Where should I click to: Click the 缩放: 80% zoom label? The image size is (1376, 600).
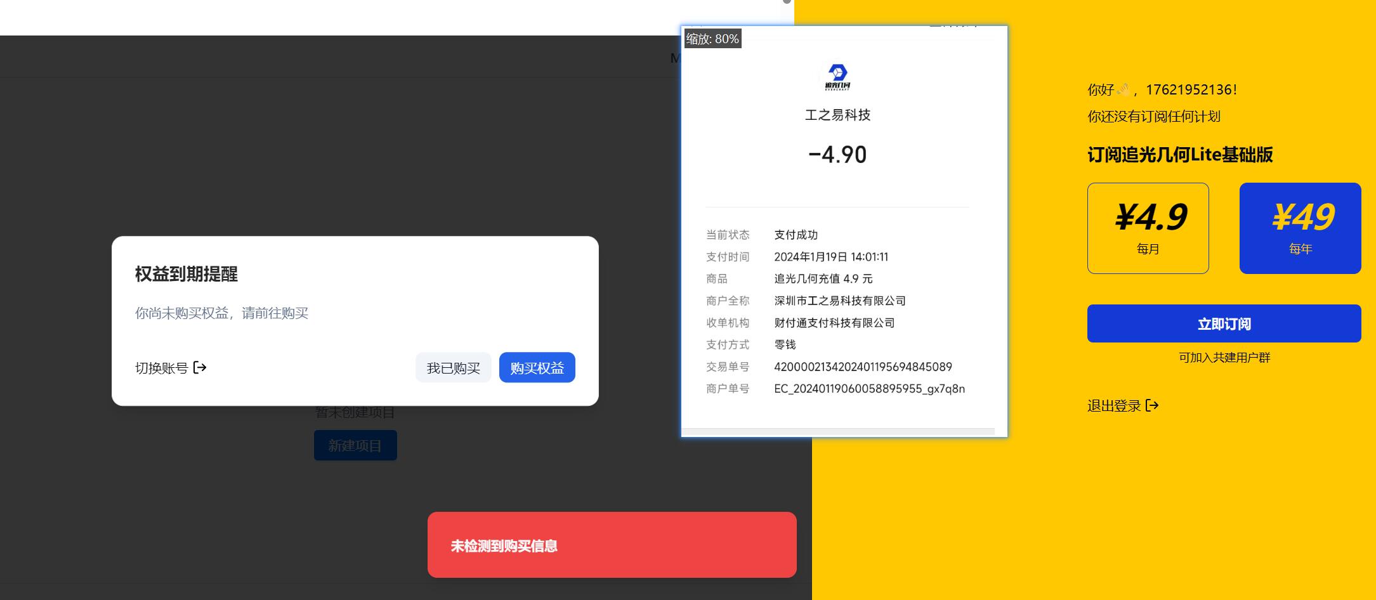(712, 39)
